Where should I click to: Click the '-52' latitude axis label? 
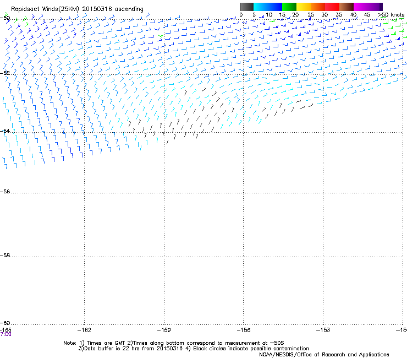5,73
